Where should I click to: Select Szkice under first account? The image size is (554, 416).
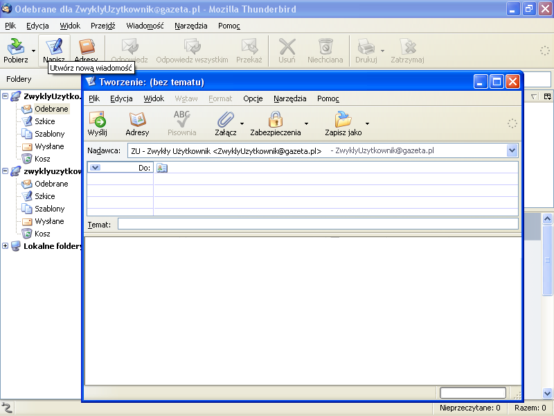pyautogui.click(x=45, y=121)
